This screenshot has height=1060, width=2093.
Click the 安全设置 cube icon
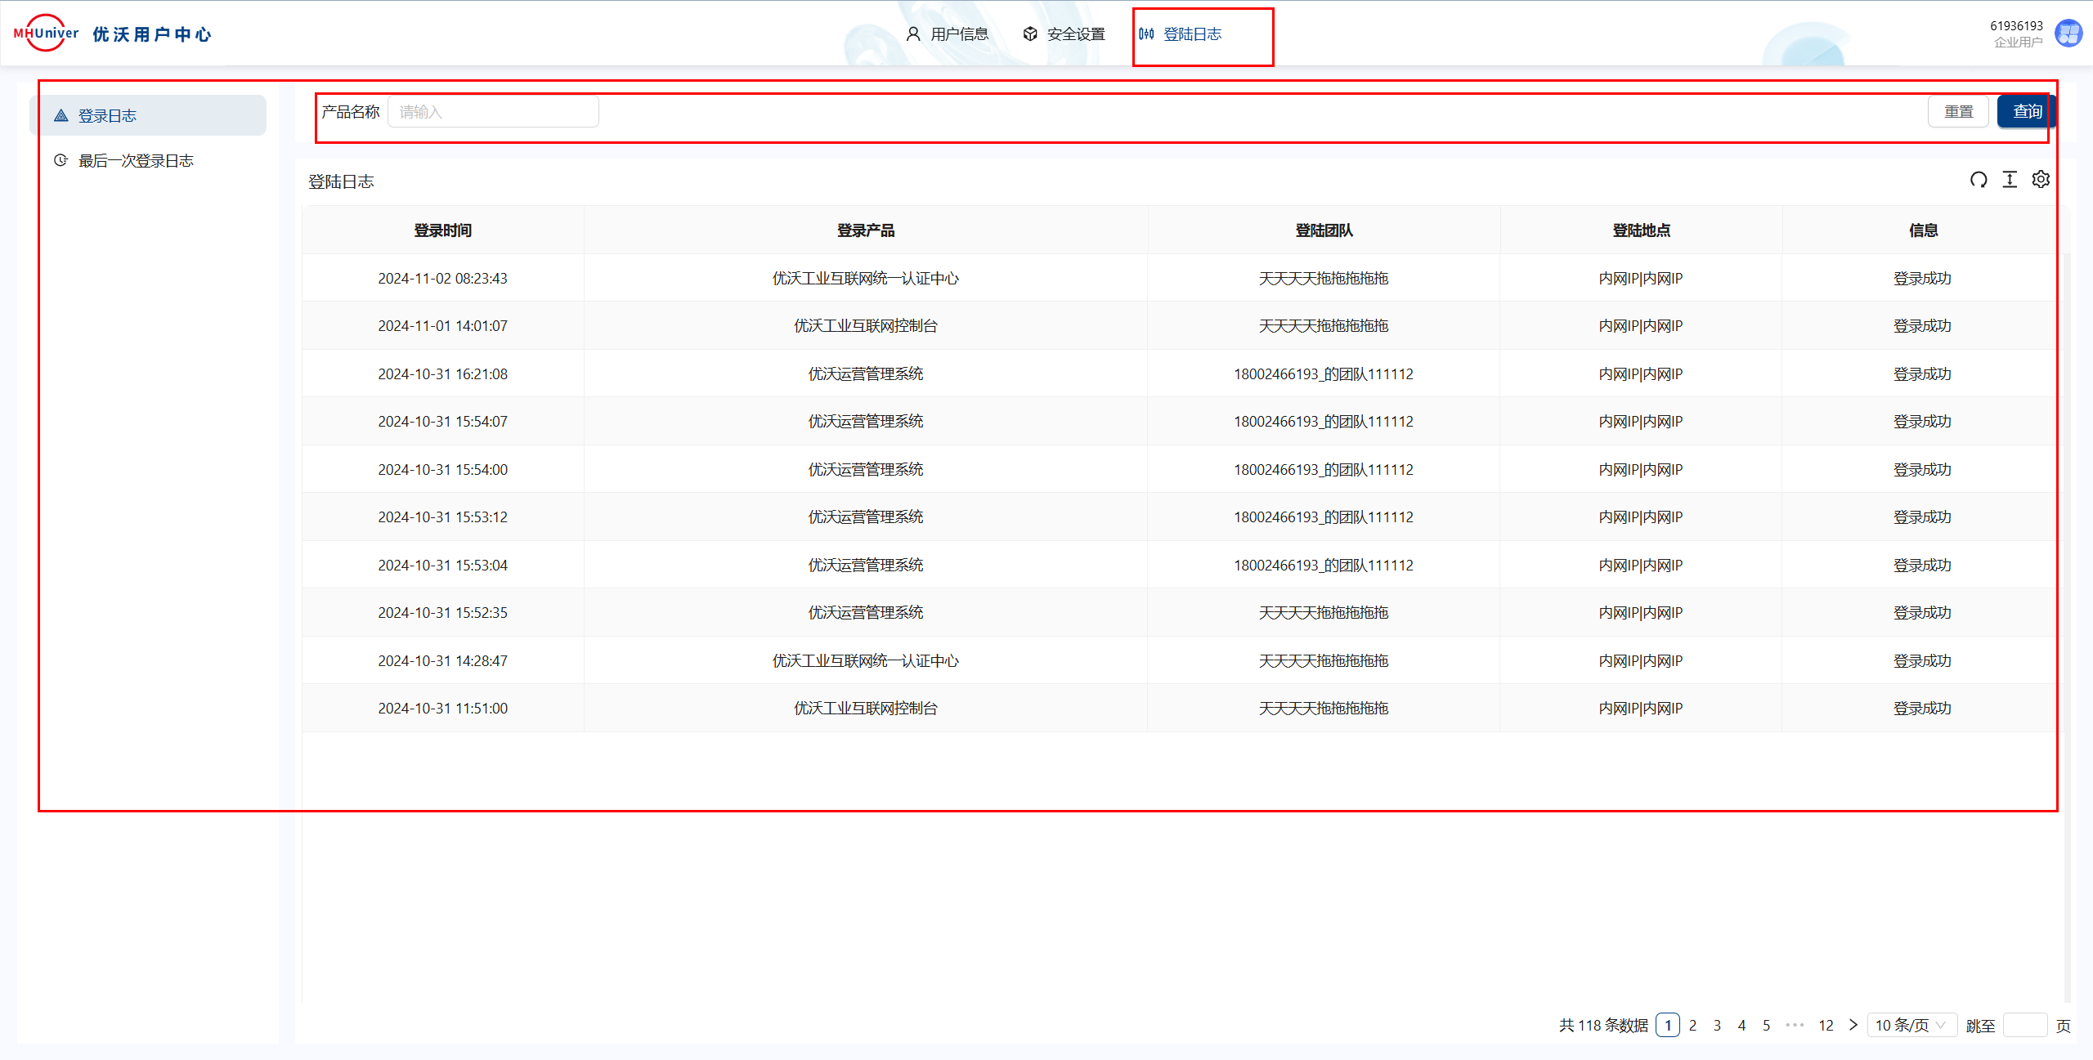[x=1030, y=34]
